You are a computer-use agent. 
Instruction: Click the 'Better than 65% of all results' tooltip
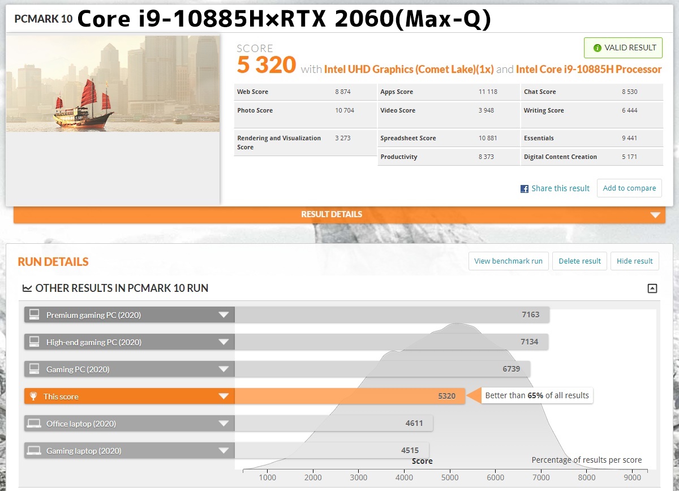pos(537,396)
